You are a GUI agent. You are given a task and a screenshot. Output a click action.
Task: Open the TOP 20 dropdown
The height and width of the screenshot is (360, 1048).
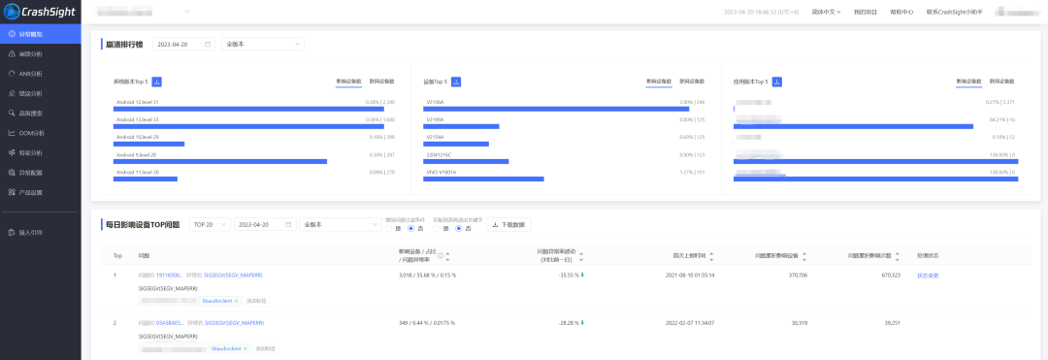[x=210, y=225]
